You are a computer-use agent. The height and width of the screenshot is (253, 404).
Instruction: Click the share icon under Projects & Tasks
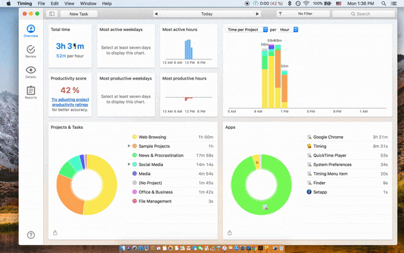[x=55, y=233]
